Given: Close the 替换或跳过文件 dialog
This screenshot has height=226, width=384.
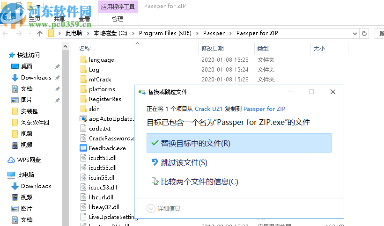Looking at the screenshot, I should click(x=333, y=92).
